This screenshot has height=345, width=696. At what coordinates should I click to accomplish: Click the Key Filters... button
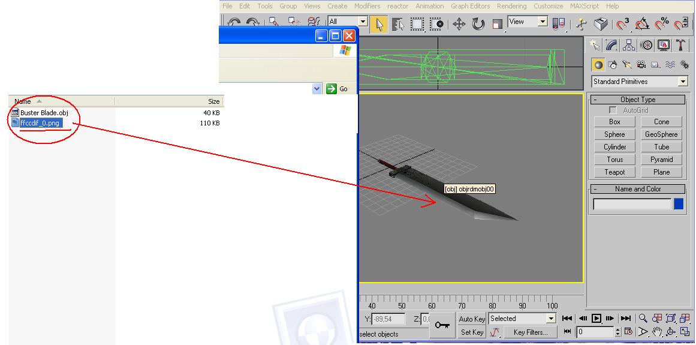pyautogui.click(x=530, y=332)
